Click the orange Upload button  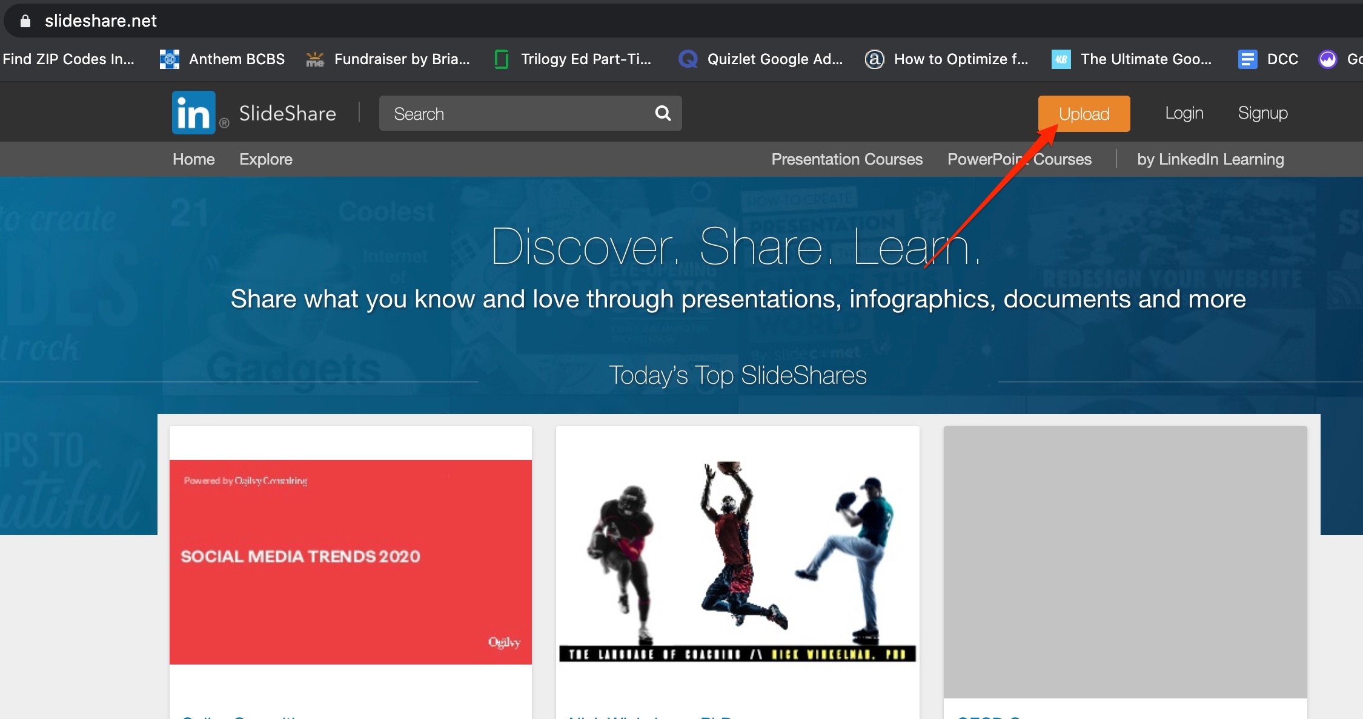[1084, 113]
